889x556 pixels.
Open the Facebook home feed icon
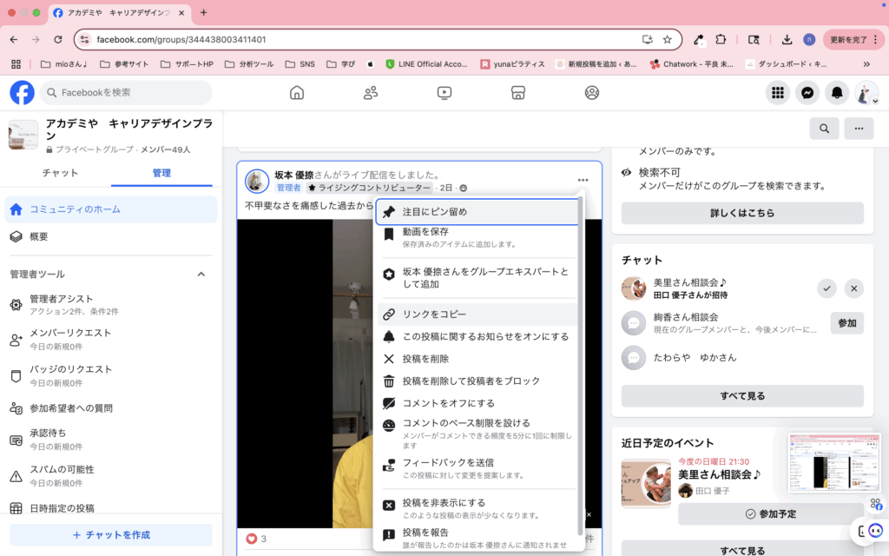297,92
